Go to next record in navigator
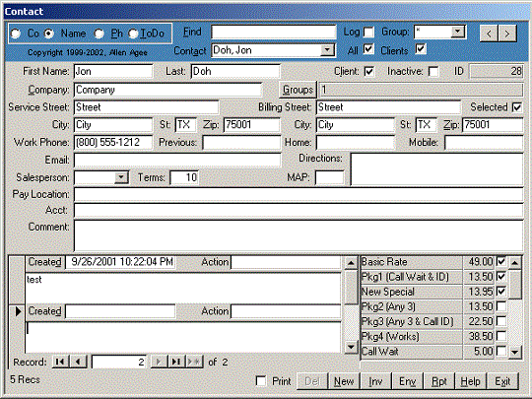 click(159, 362)
